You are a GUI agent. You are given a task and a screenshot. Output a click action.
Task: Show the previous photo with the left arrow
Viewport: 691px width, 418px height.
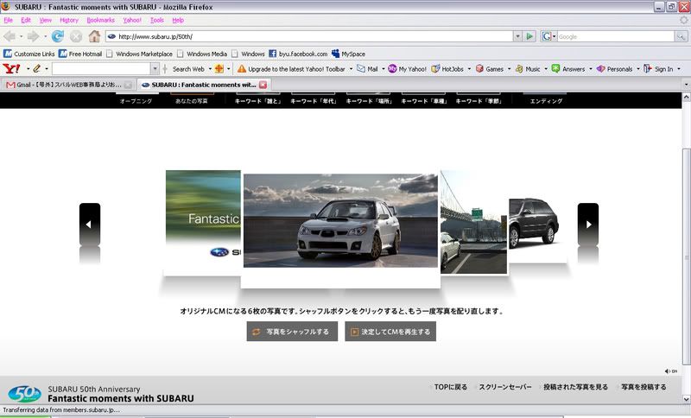tap(90, 225)
